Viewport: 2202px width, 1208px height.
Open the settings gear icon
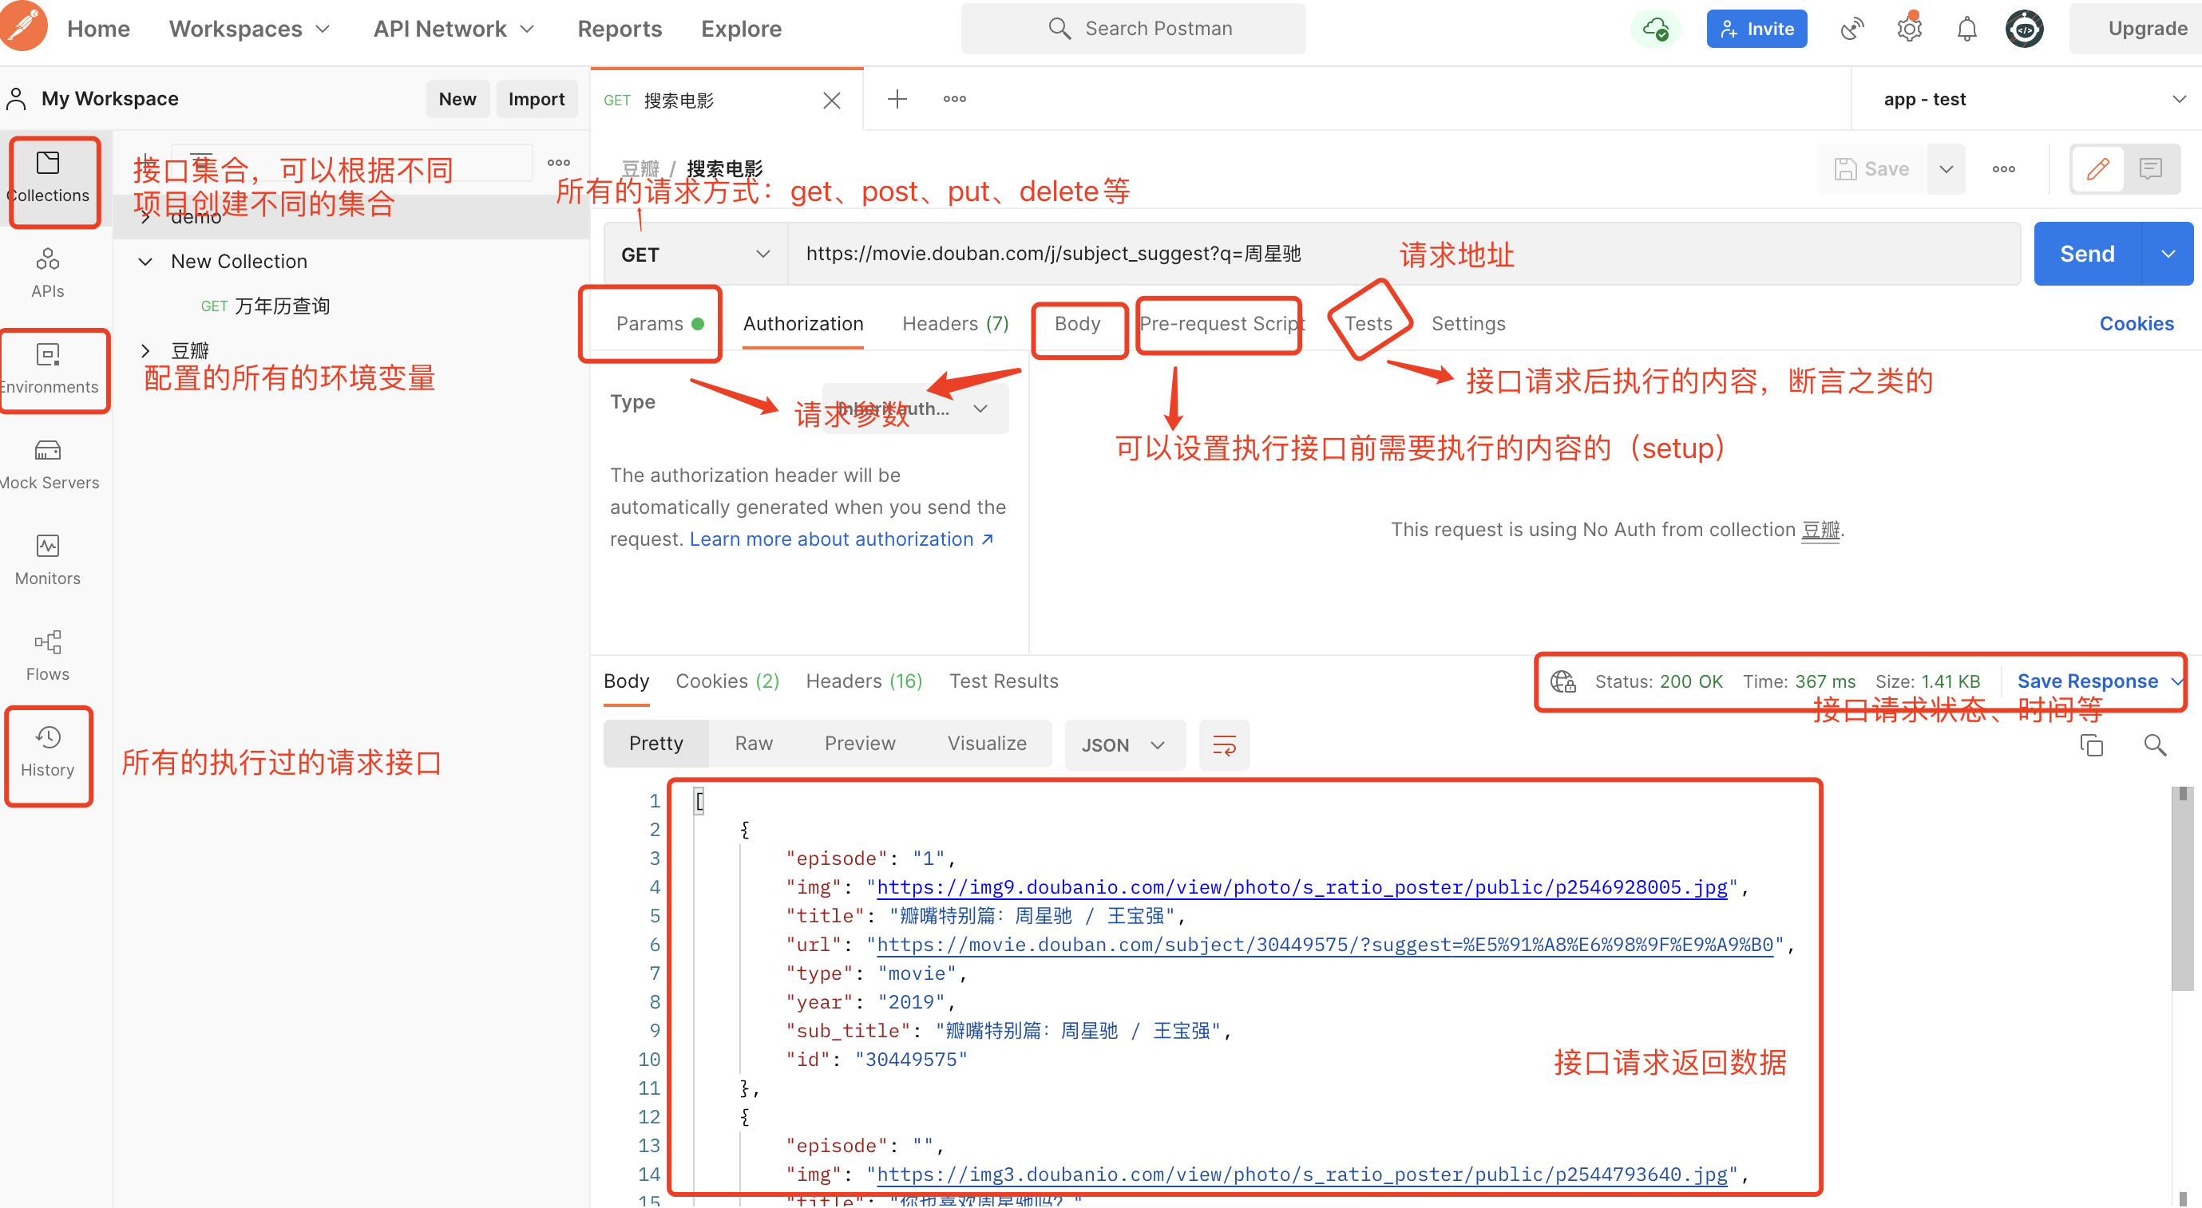coord(1909,29)
